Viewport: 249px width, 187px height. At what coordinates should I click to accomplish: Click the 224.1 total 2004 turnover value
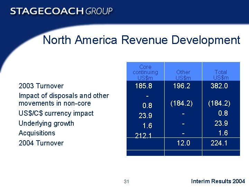219,143
